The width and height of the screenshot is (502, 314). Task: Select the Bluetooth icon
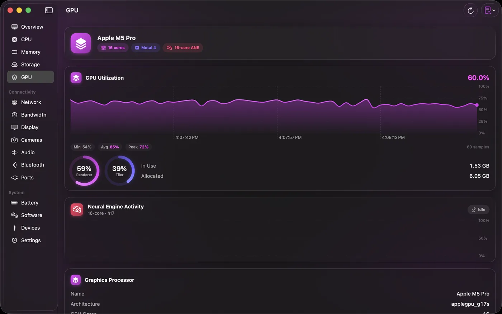(x=14, y=165)
